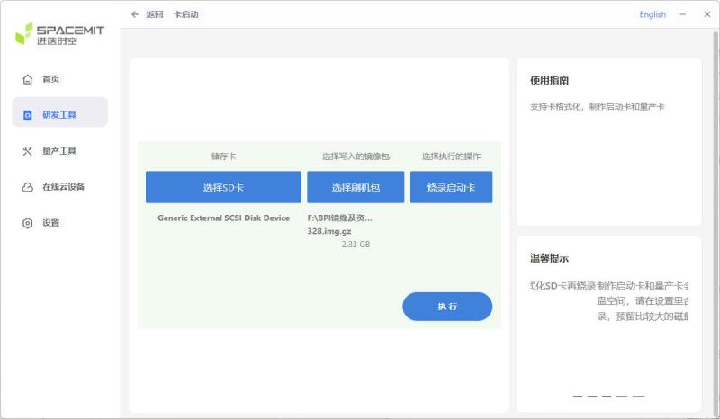Image resolution: width=720 pixels, height=419 pixels.
Task: Close the SpacemiT window
Action: (707, 14)
